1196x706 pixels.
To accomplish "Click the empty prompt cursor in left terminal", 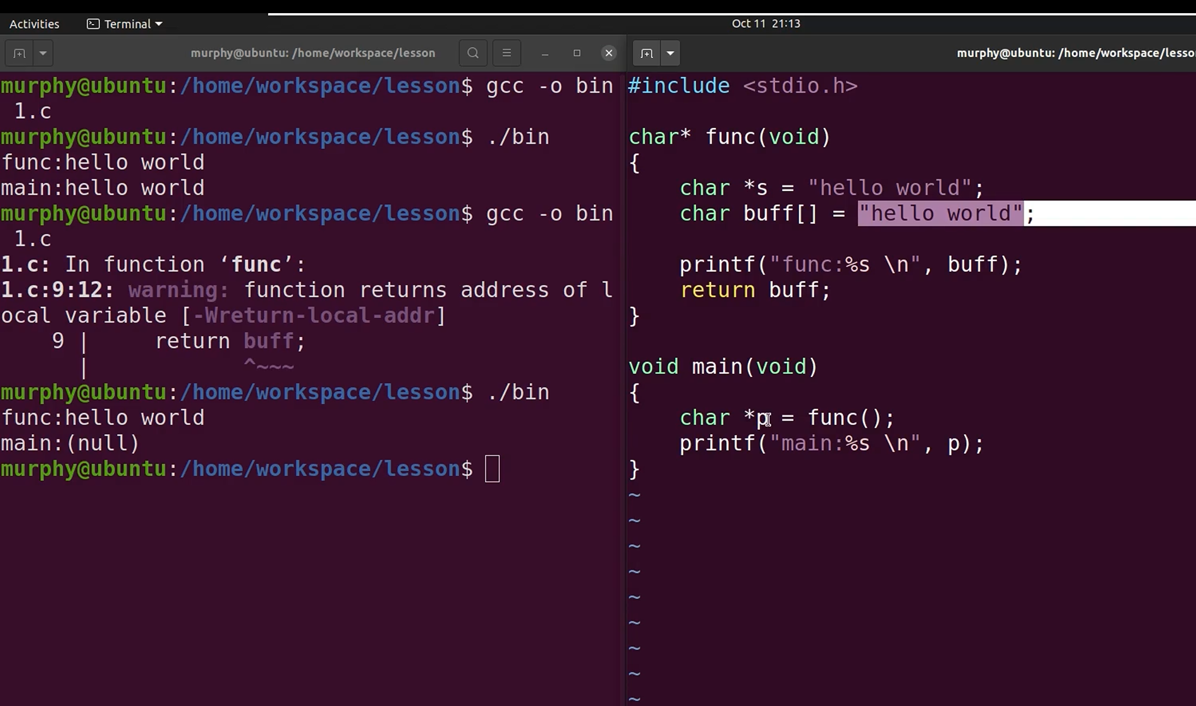I will tap(491, 468).
